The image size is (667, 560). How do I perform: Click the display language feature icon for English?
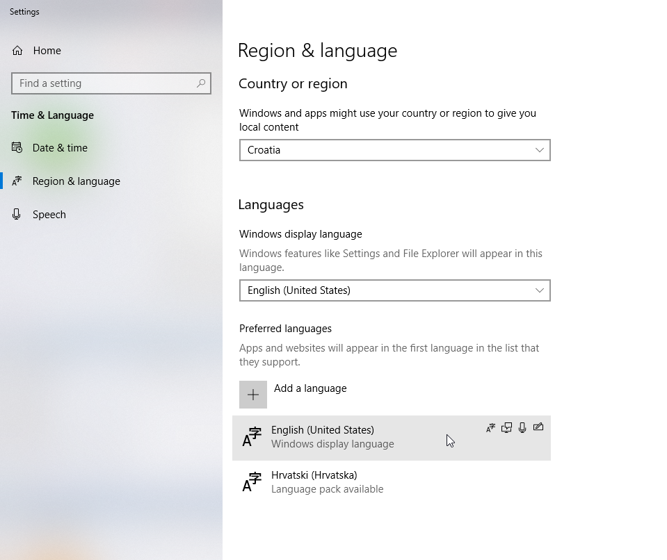point(490,428)
